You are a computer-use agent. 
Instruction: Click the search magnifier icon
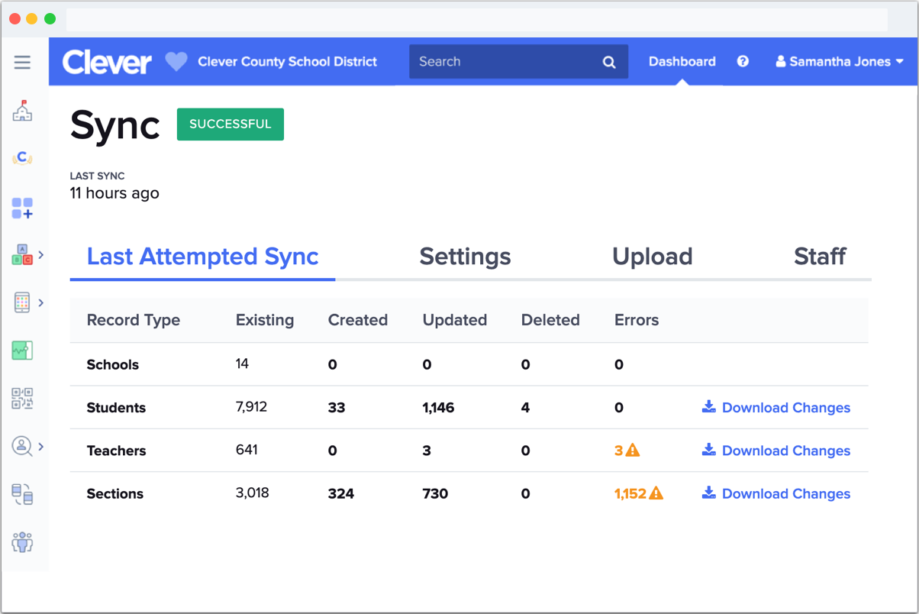pyautogui.click(x=609, y=63)
